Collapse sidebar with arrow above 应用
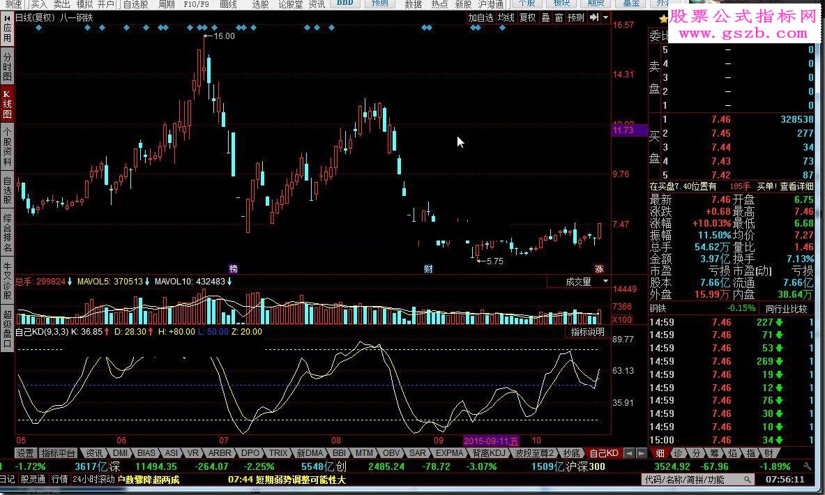 (x=8, y=17)
